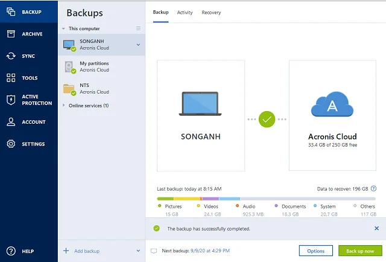This screenshot has height=262, width=386.
Task: Select the SYNC menu label
Action: click(28, 56)
